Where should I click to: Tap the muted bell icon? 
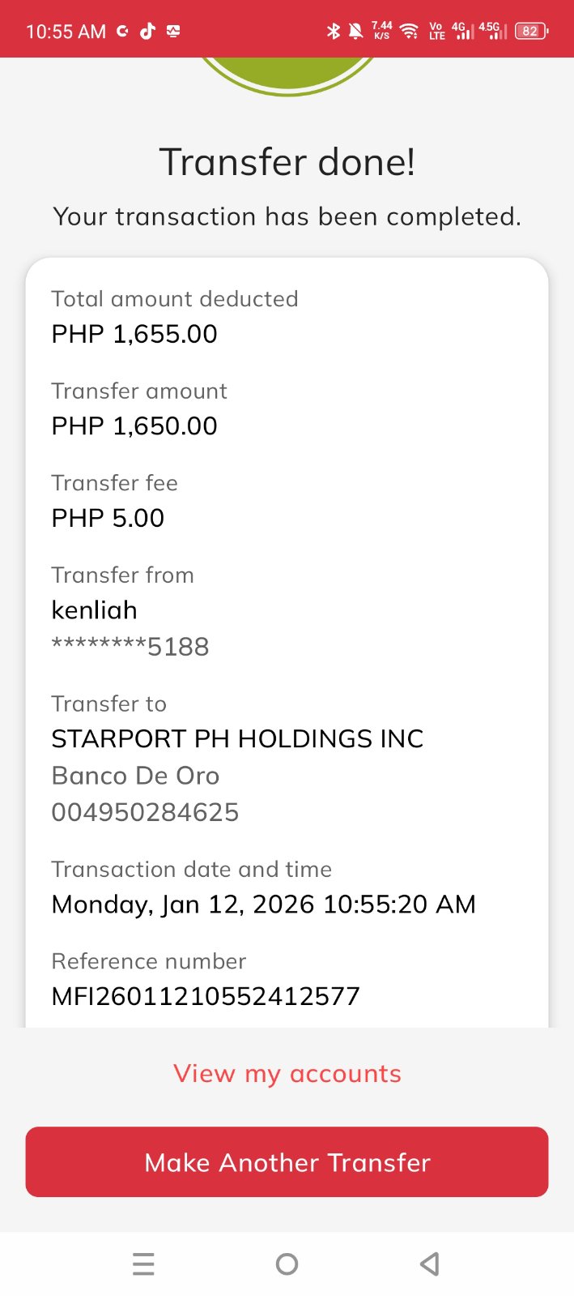pyautogui.click(x=355, y=31)
